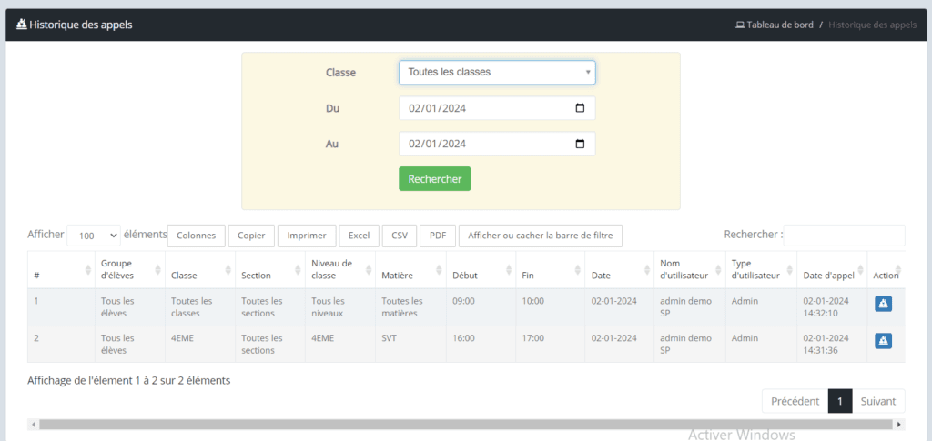Open calendar picker in the Du date field
The image size is (932, 441).
(580, 108)
